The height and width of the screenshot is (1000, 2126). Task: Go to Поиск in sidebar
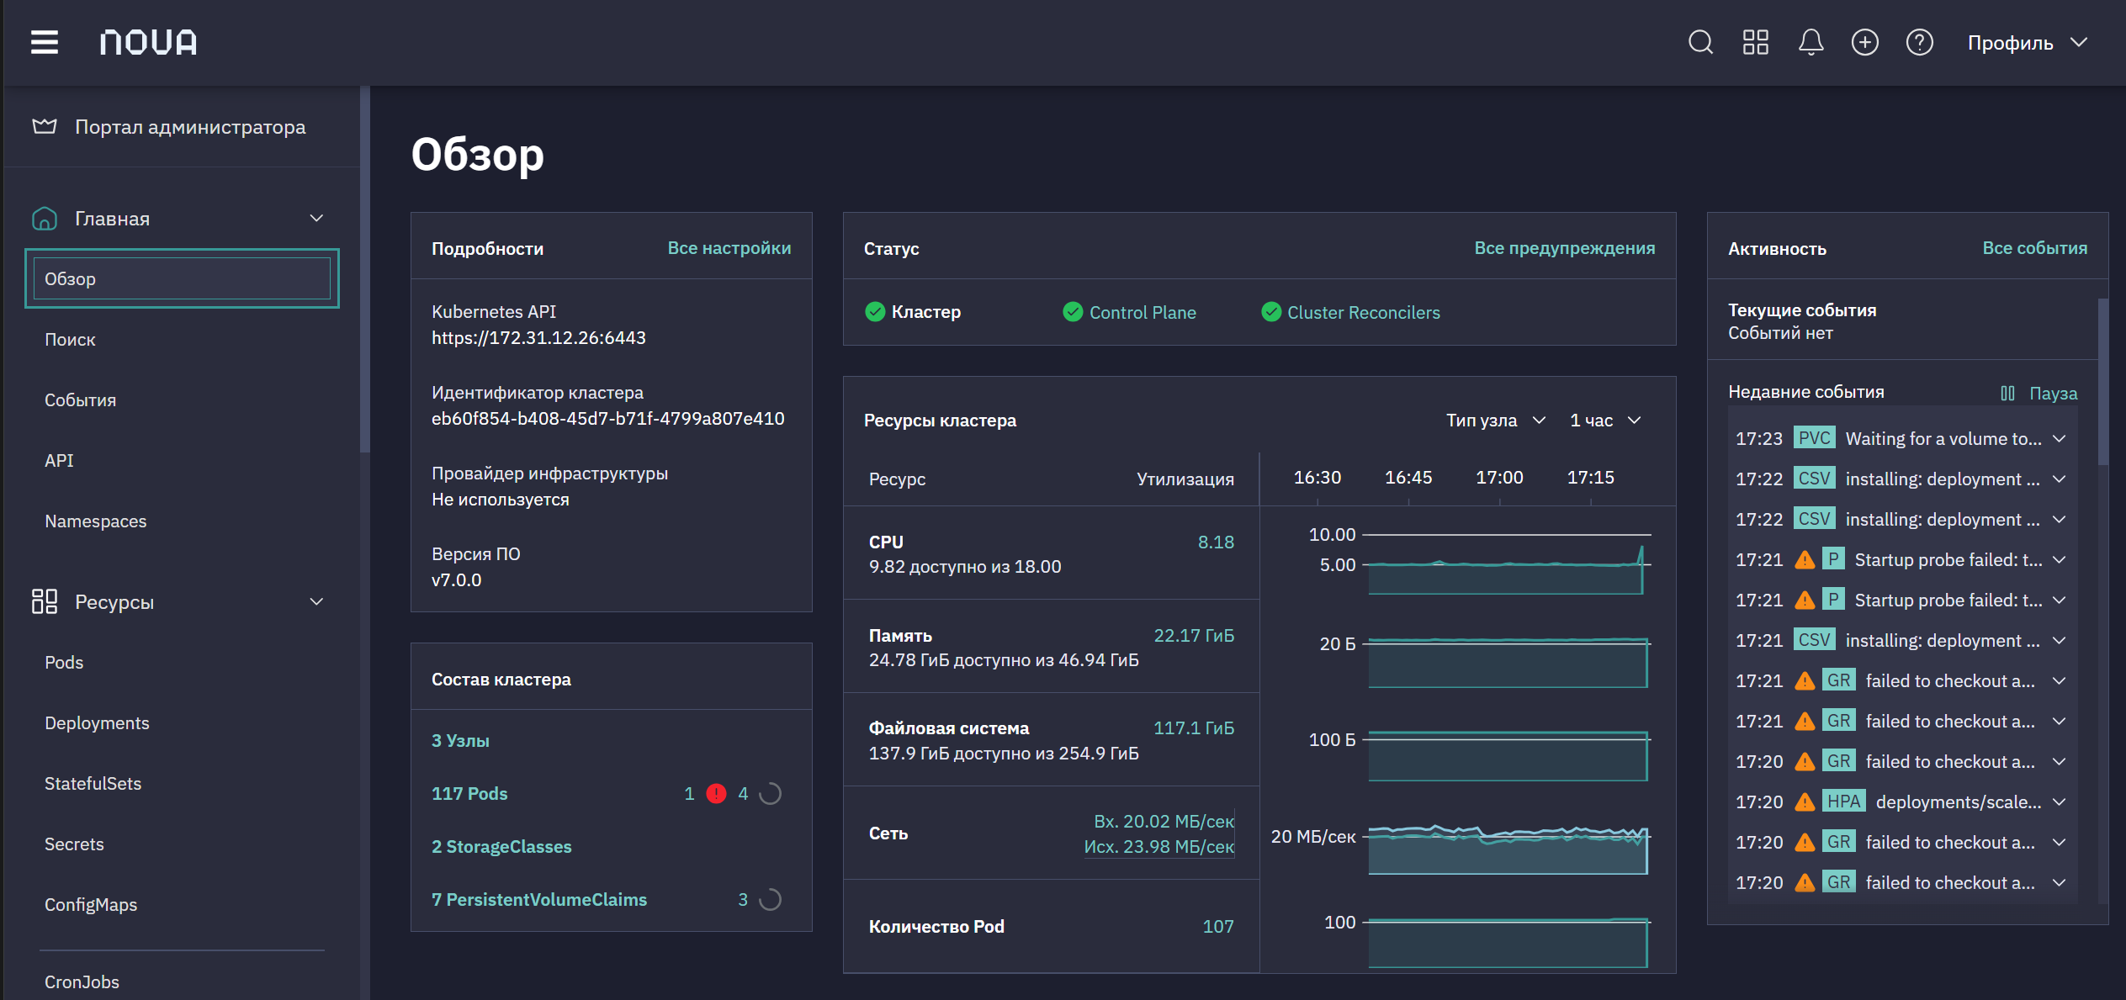[x=70, y=340]
